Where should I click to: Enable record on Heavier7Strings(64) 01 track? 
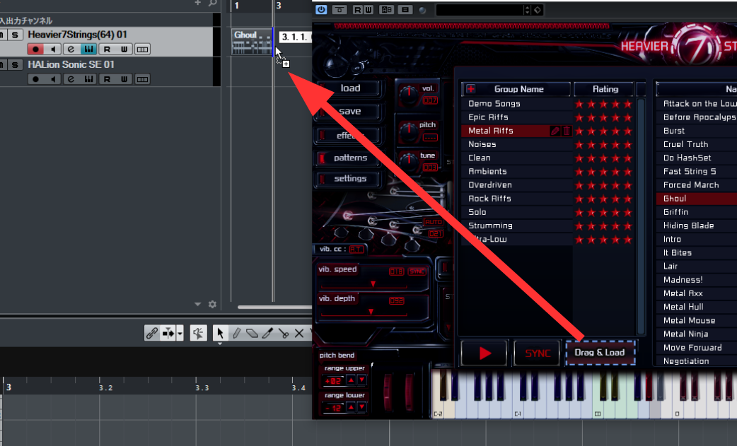pyautogui.click(x=35, y=49)
